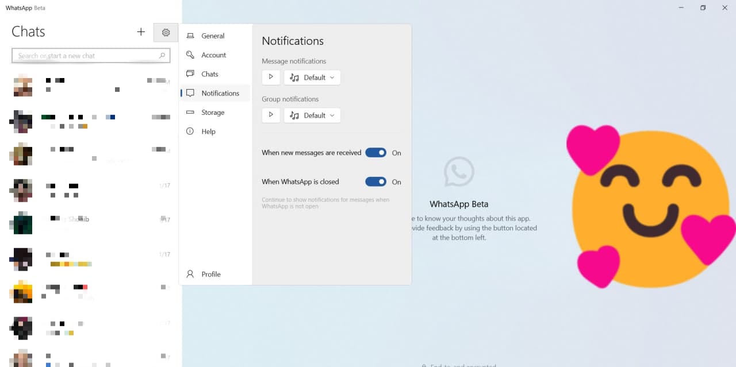Maximize or restore the WhatsApp window
736x367 pixels.
pos(703,8)
